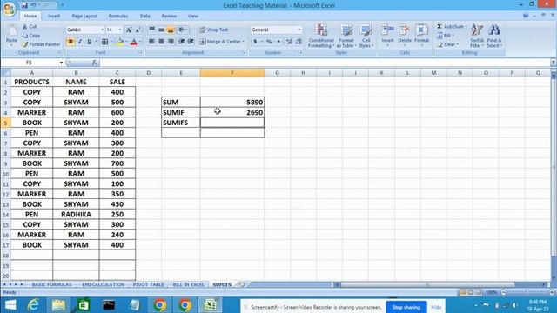
Task: Click the Orientation icon
Action: pos(182,30)
